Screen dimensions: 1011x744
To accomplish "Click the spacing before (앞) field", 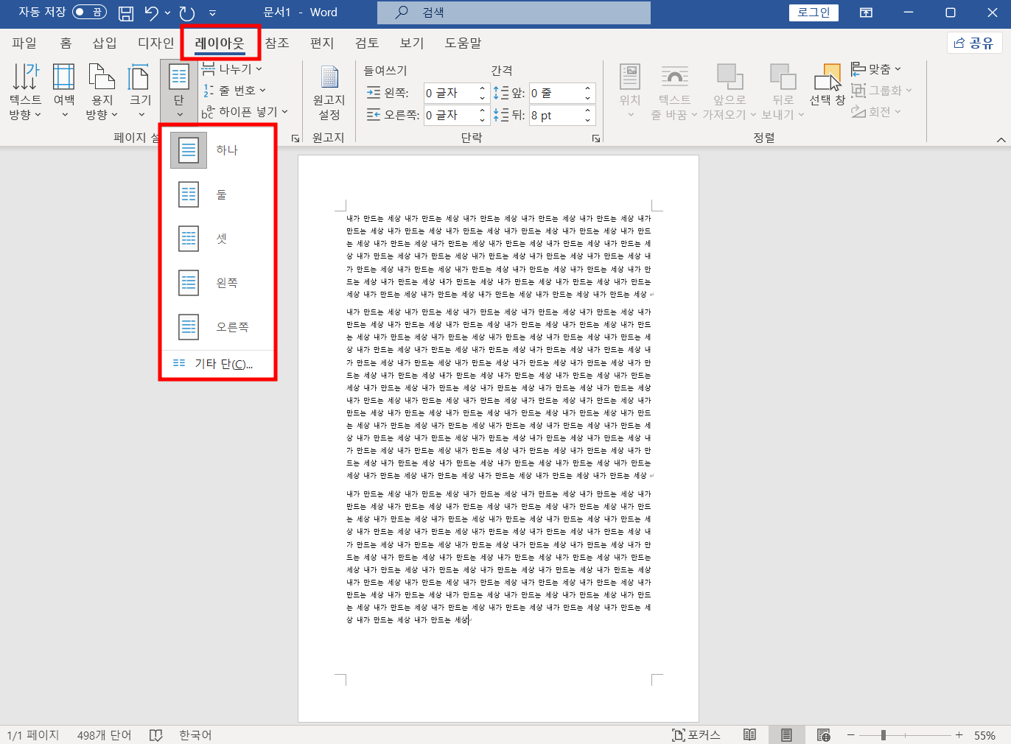I will pos(555,94).
